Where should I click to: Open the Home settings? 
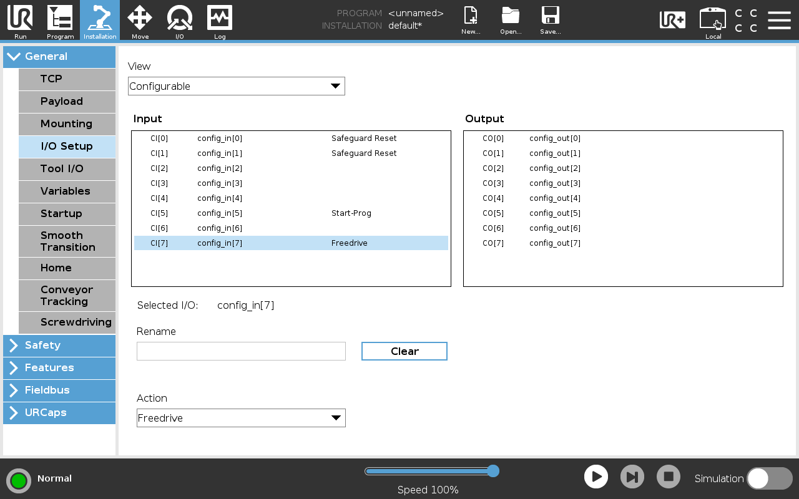coord(67,268)
